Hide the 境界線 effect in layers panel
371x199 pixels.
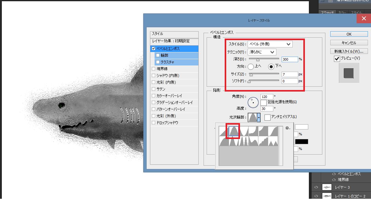334,180
